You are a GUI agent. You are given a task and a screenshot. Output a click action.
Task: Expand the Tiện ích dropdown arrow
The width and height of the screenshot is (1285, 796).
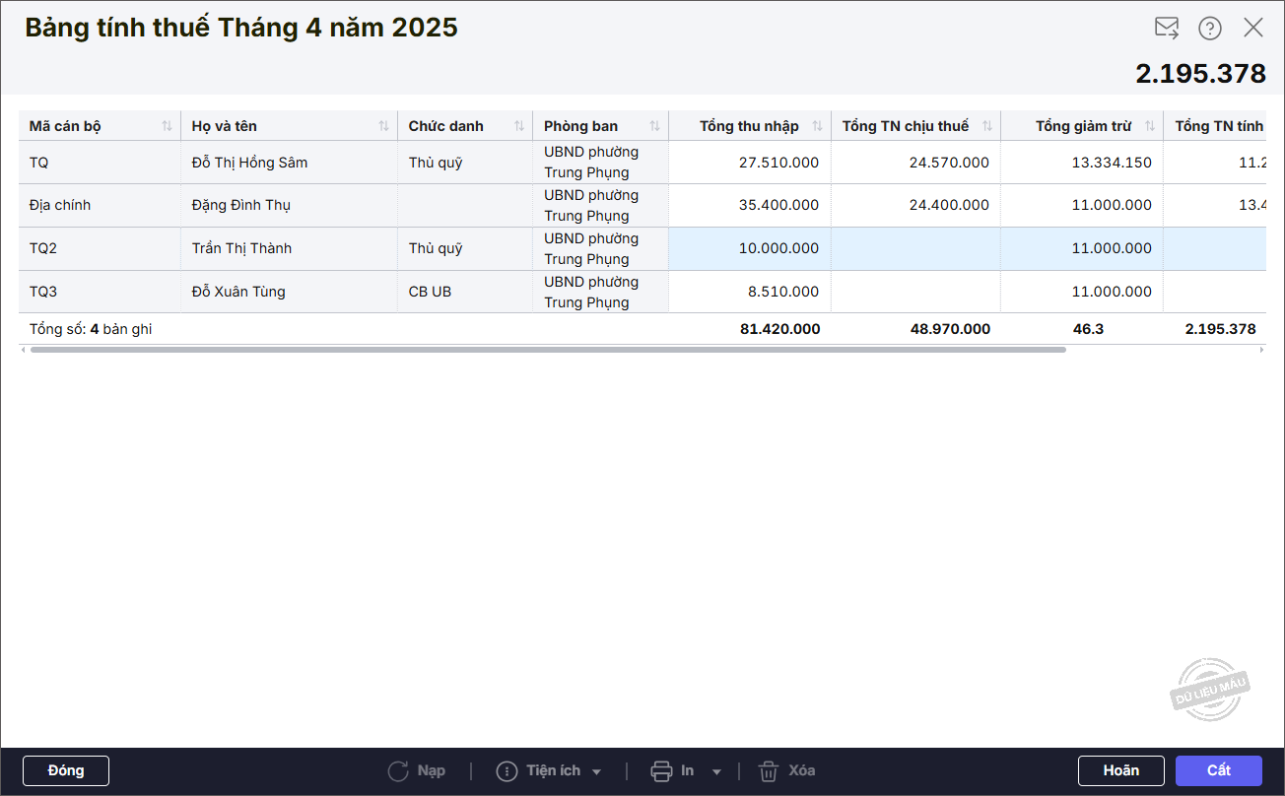click(597, 771)
